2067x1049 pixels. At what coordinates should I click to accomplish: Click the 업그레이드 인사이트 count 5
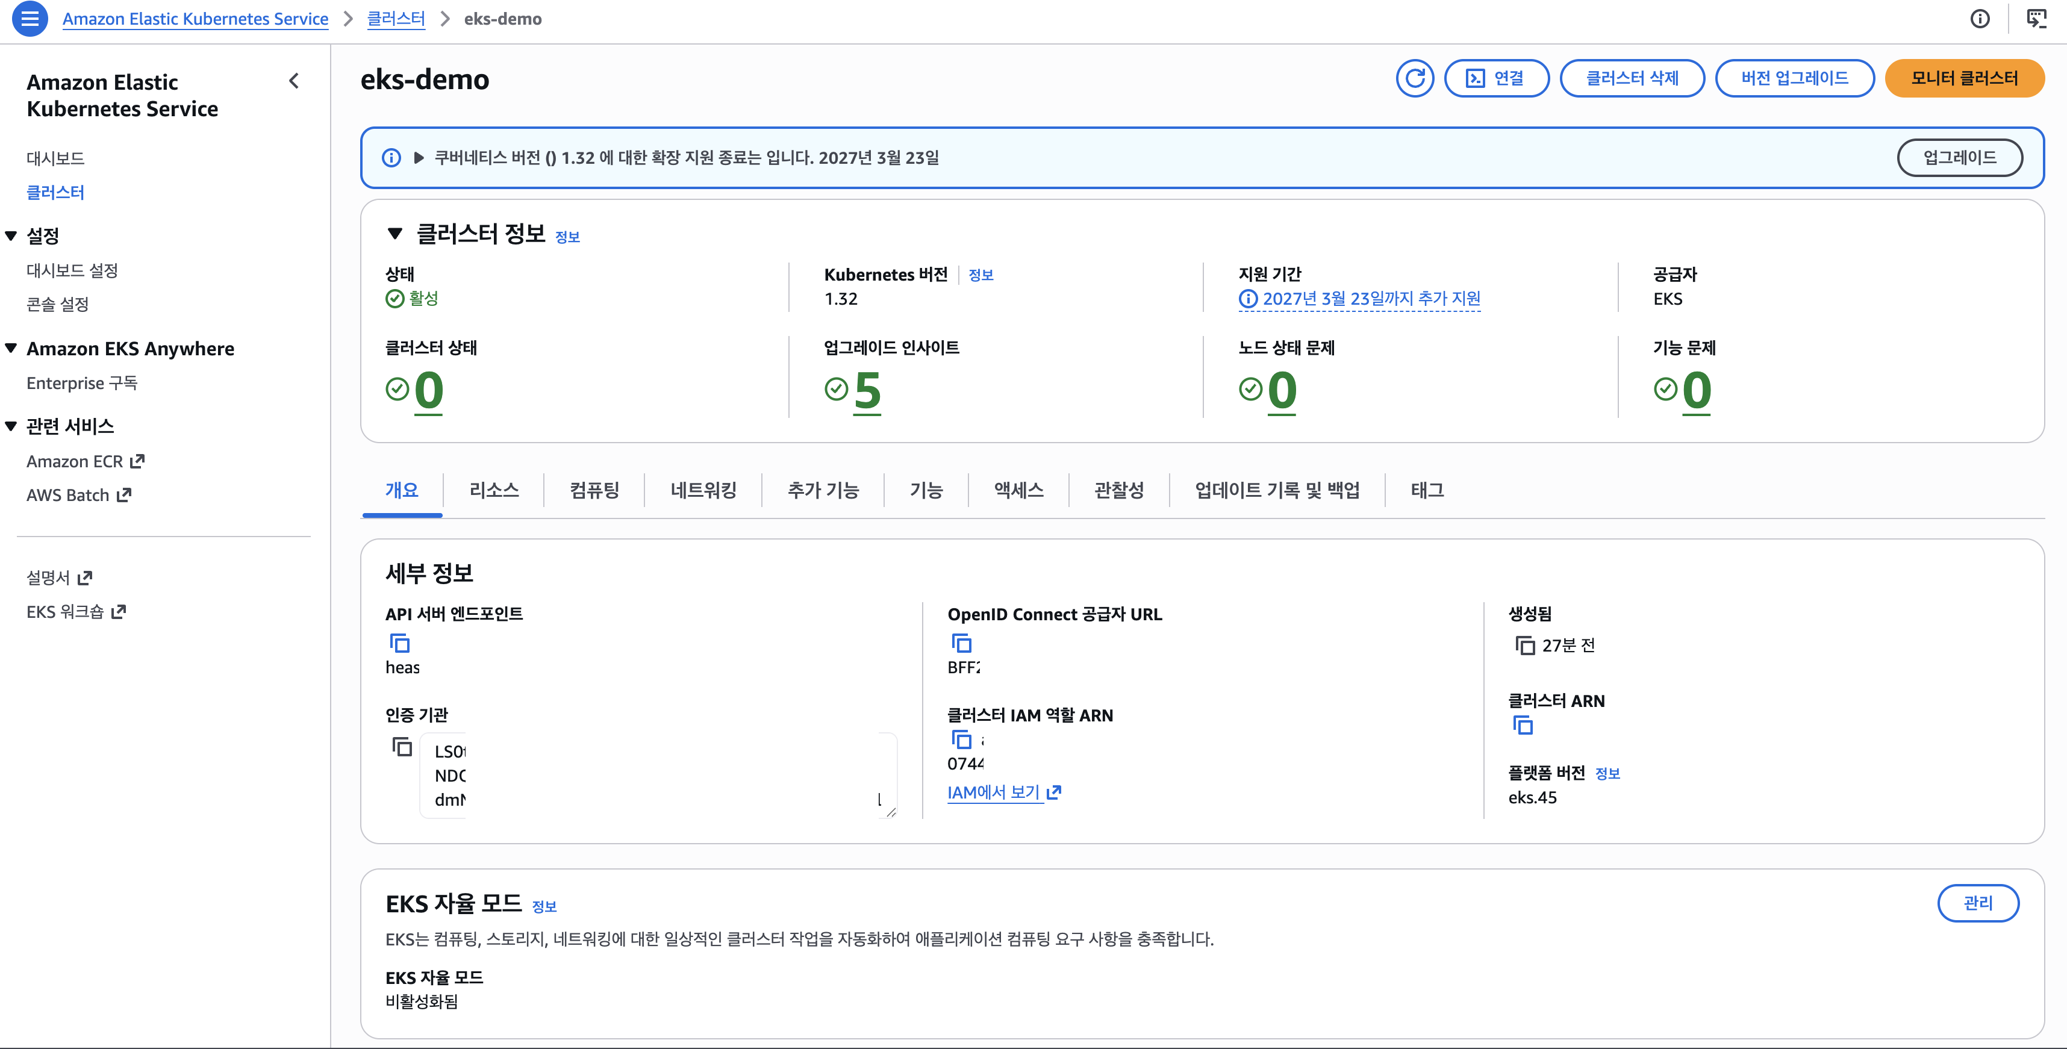pos(867,391)
